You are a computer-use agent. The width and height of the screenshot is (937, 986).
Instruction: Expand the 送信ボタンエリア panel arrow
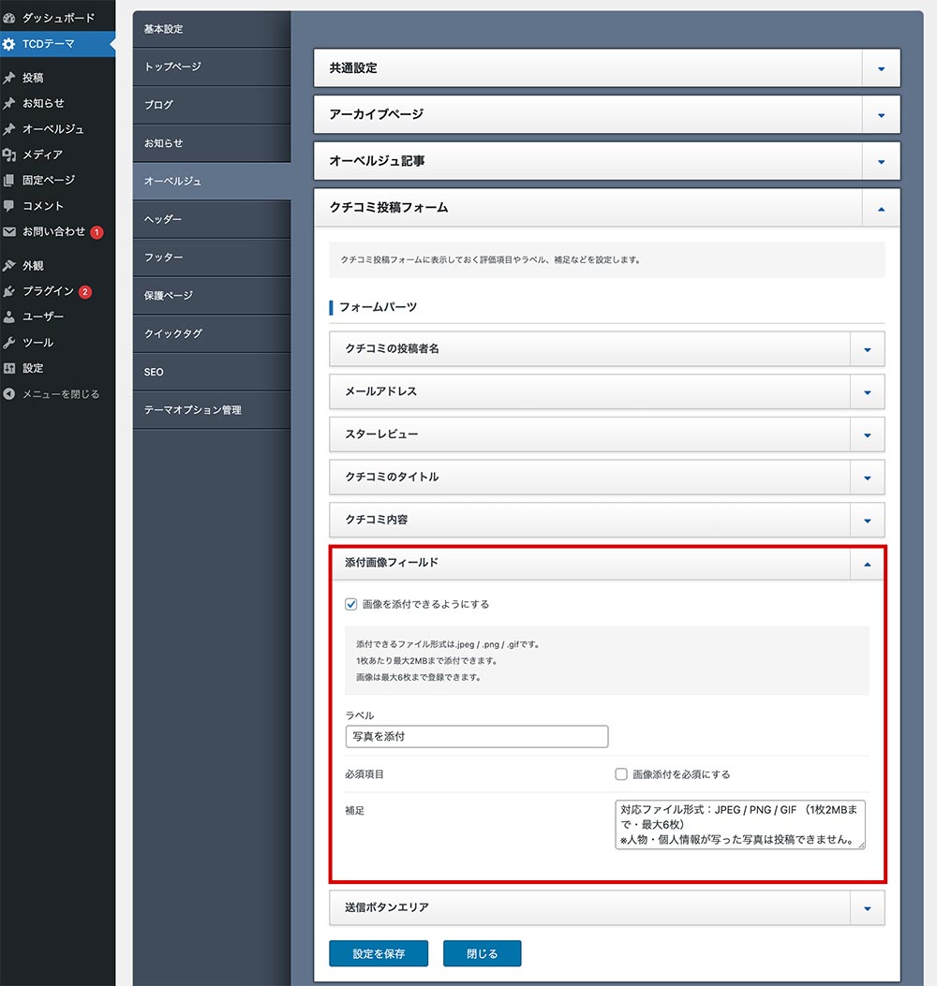coord(867,907)
